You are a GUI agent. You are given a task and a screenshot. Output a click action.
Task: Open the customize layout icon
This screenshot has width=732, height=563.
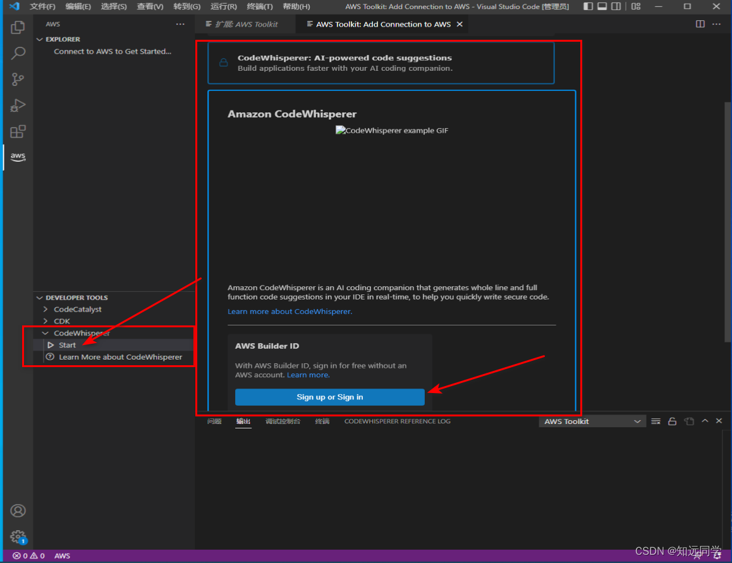[x=636, y=6]
